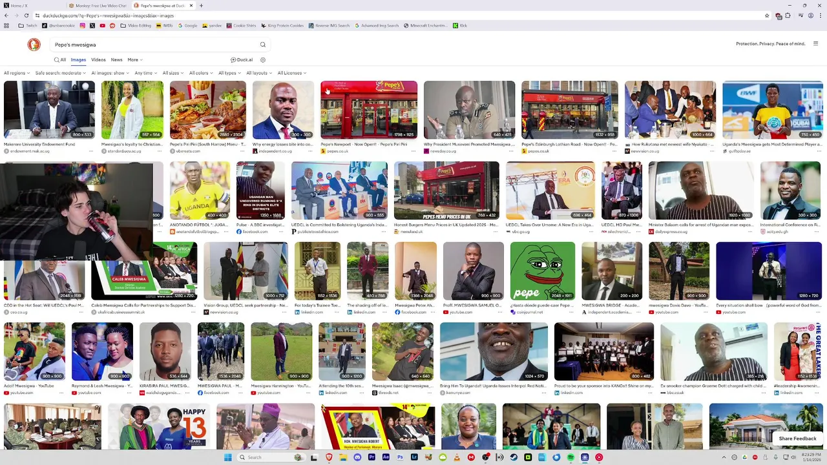Open Instagram bookmark icon
827x465 pixels.
82,26
